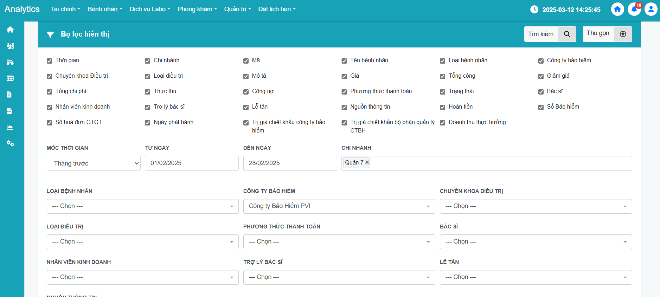Click the Từ ngày date field
Screen dimensions: 660x297
point(192,163)
